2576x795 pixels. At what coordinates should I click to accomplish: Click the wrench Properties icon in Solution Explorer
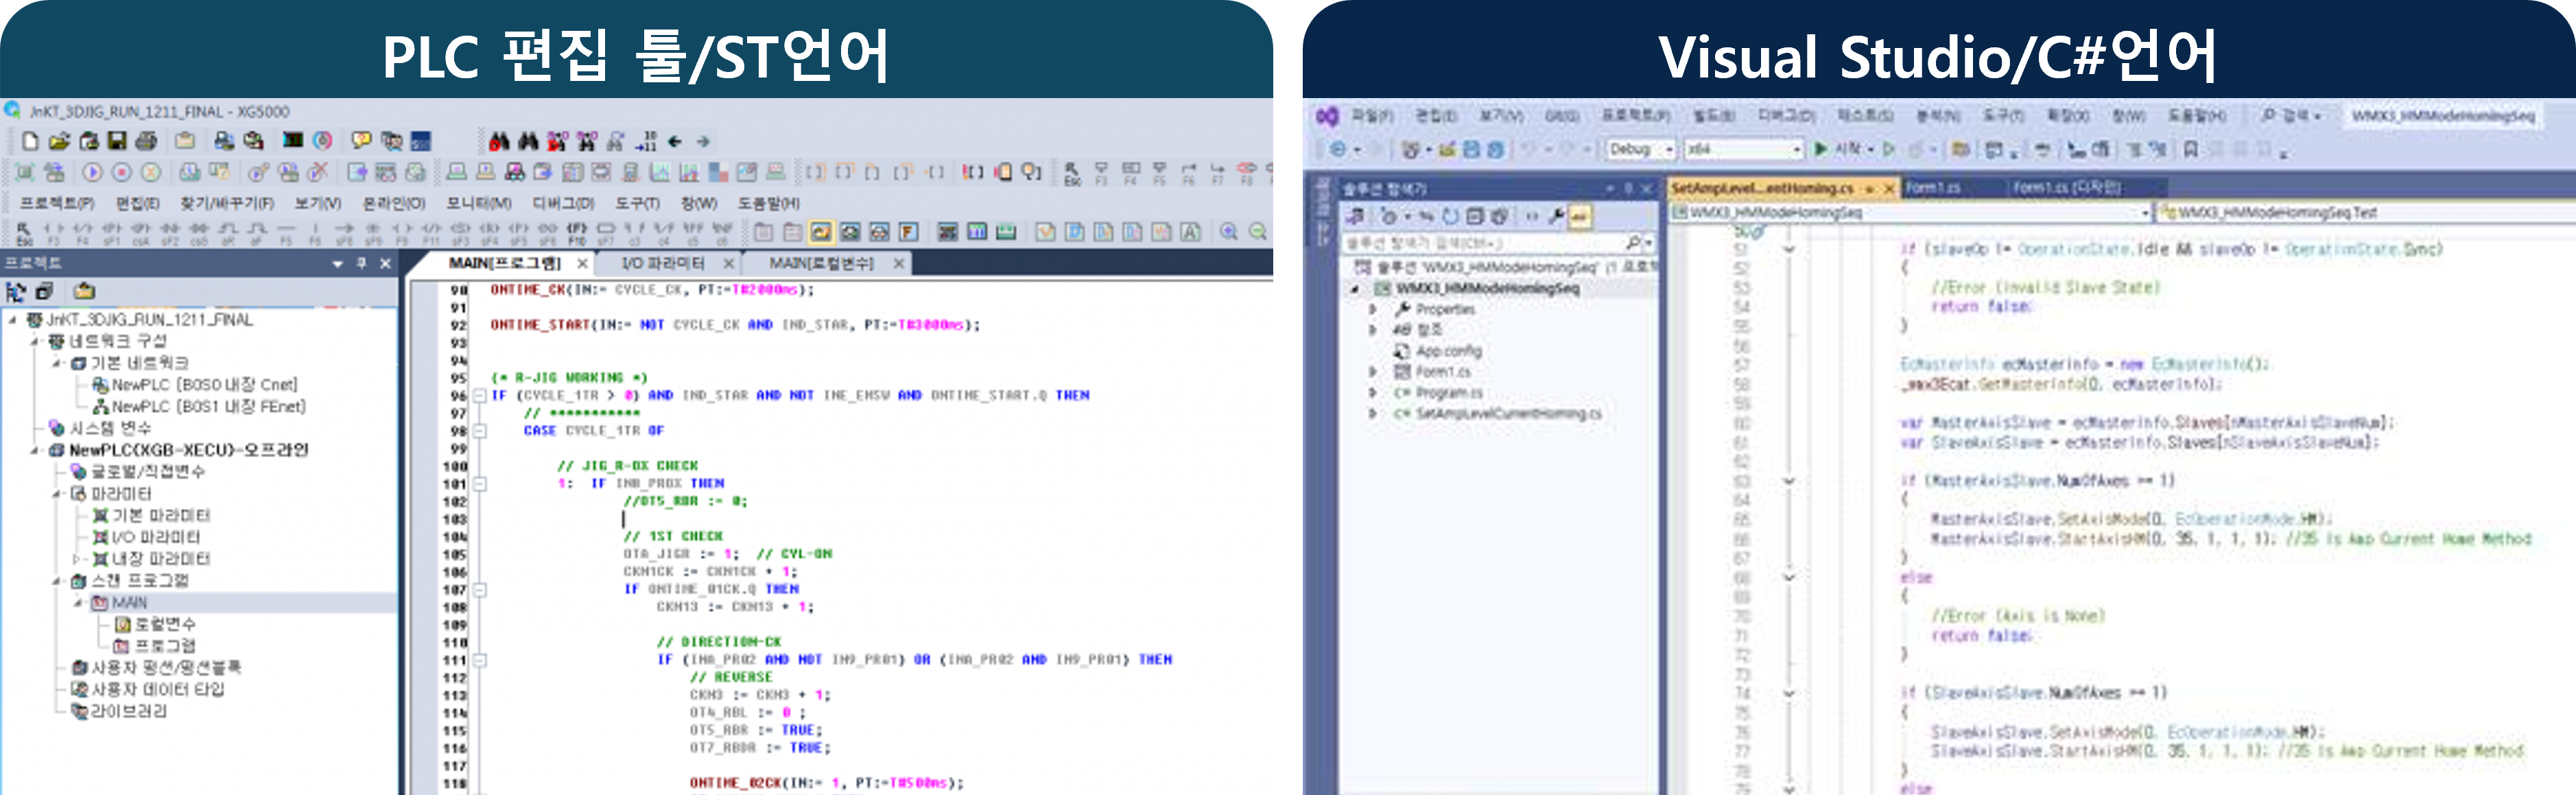tap(1556, 215)
